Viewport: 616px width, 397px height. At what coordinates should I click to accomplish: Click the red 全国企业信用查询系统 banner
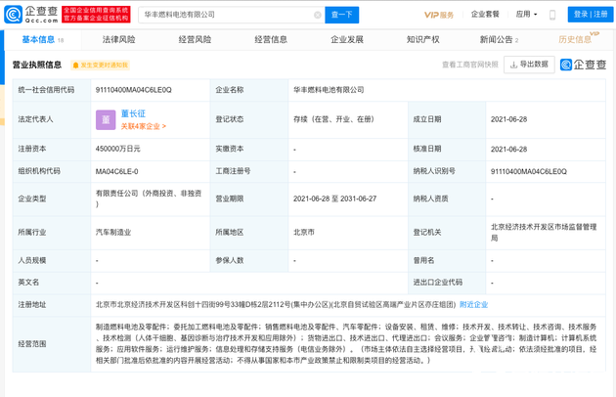point(96,15)
